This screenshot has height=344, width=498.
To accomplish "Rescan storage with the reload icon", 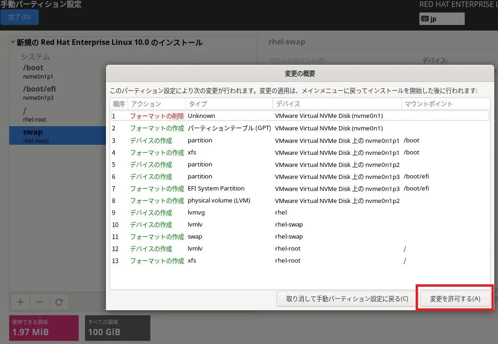I will (x=59, y=302).
